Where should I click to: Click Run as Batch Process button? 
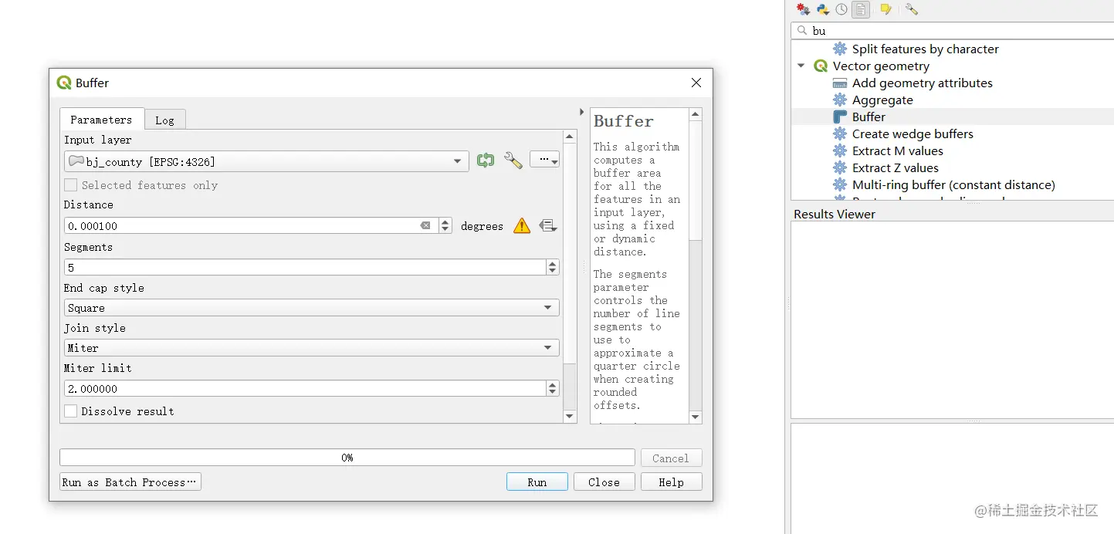click(130, 482)
